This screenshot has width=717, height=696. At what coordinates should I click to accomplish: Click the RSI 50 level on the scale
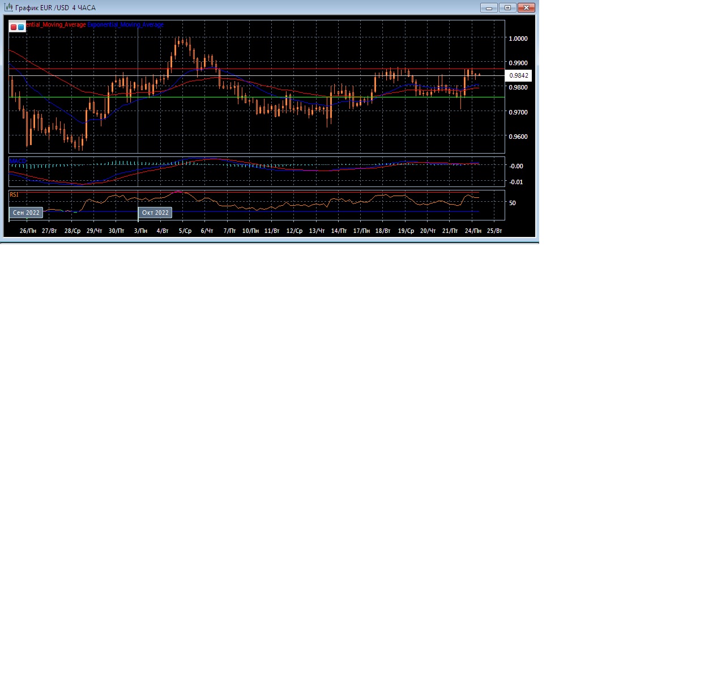512,203
